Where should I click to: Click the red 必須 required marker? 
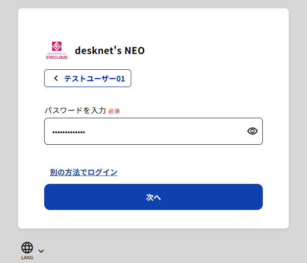tap(114, 111)
